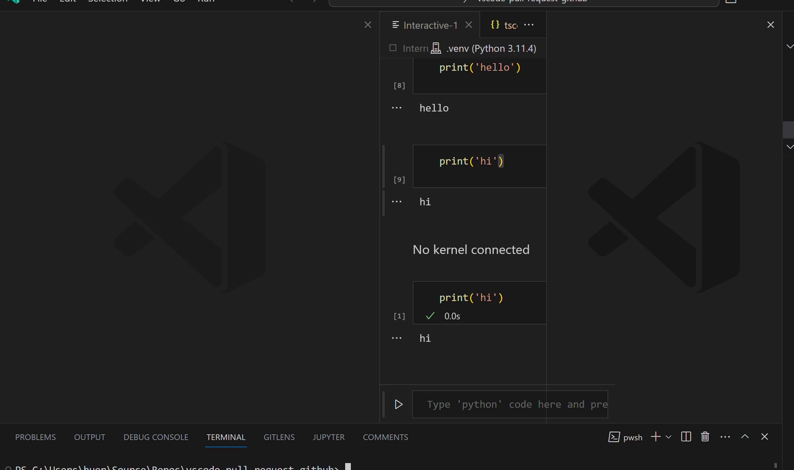The width and height of the screenshot is (794, 470).
Task: Click inside the python code input box
Action: [x=510, y=404]
